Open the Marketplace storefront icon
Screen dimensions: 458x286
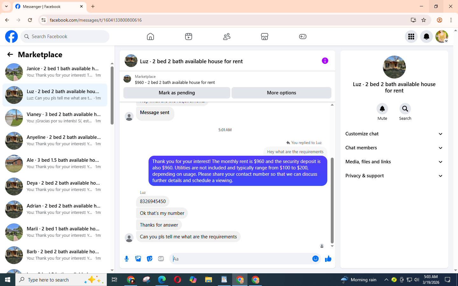pyautogui.click(x=265, y=37)
